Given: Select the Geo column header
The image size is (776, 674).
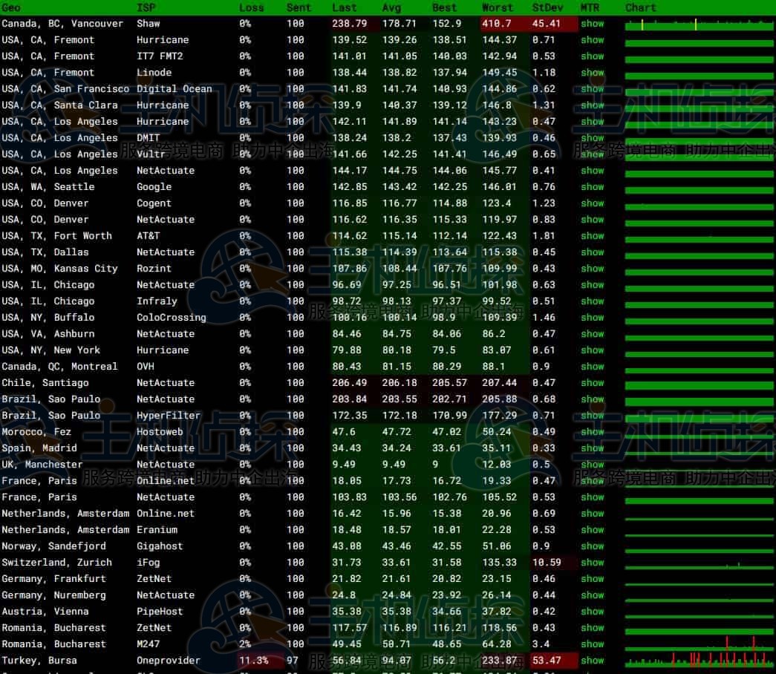Looking at the screenshot, I should (11, 8).
